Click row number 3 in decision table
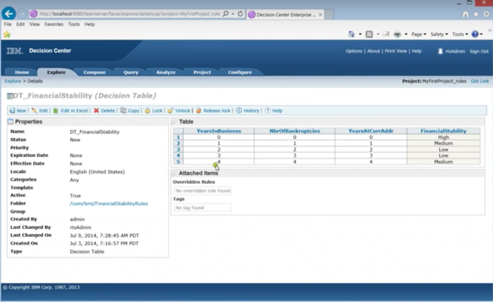The image size is (493, 302). coord(178,149)
